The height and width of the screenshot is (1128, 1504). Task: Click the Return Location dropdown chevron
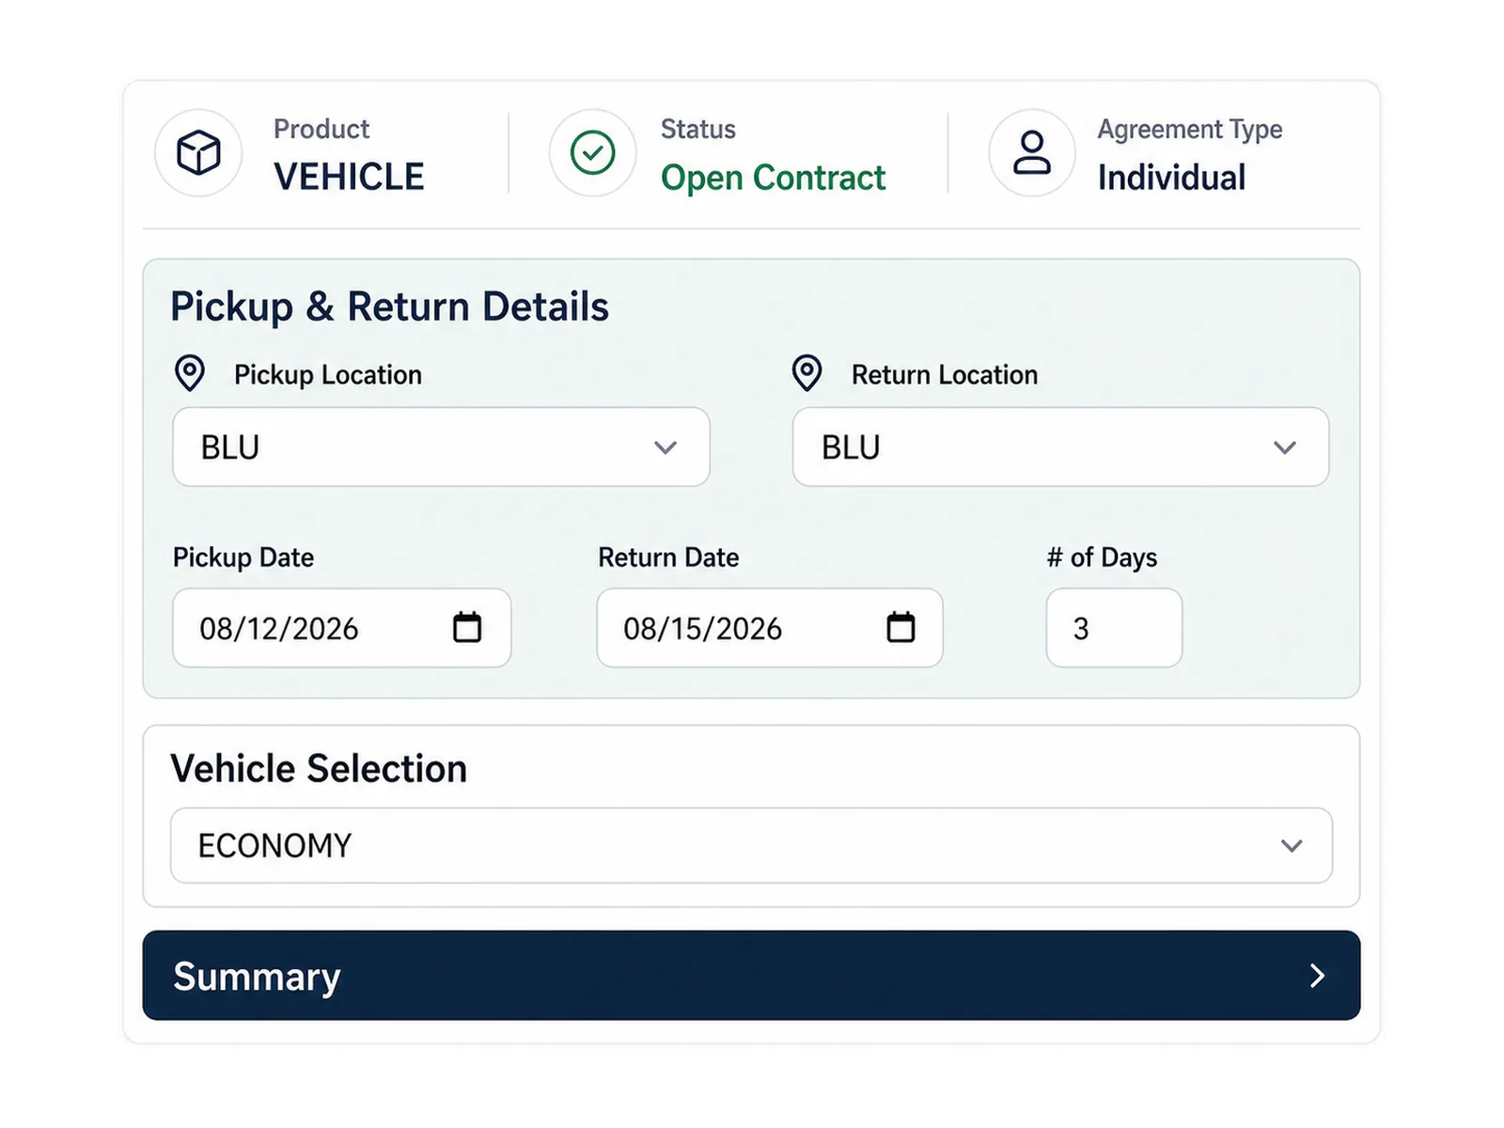click(x=1285, y=447)
